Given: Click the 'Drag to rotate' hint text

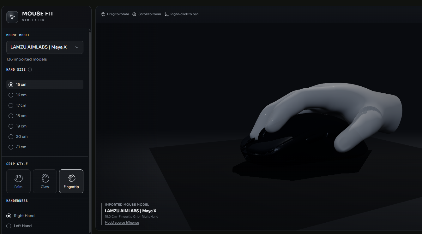Looking at the screenshot, I should pos(118,14).
